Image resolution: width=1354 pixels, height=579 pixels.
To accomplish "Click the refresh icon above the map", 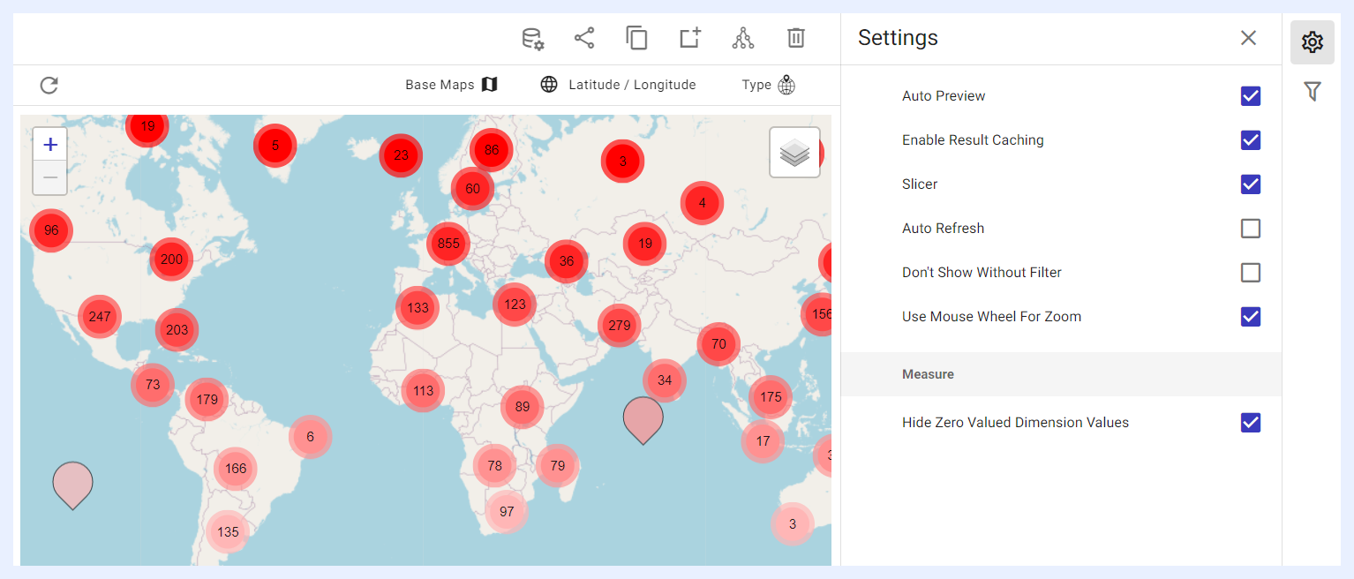I will click(49, 85).
